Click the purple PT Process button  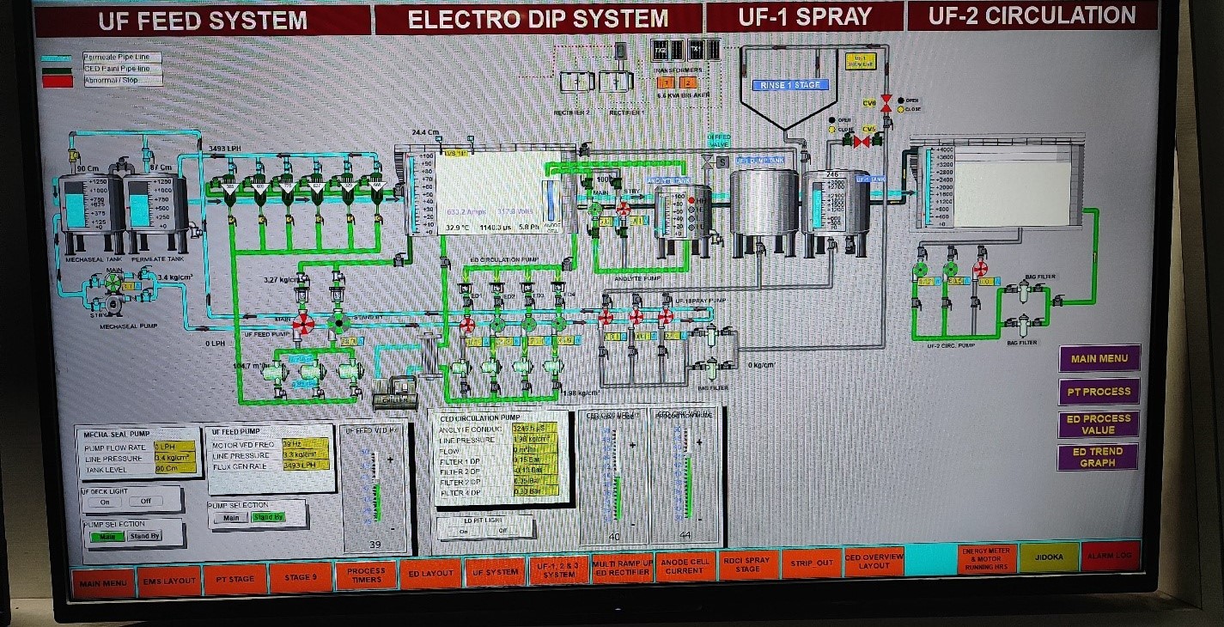1099,392
